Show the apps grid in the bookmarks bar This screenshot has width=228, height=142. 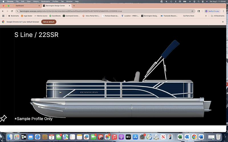pos(3,16)
